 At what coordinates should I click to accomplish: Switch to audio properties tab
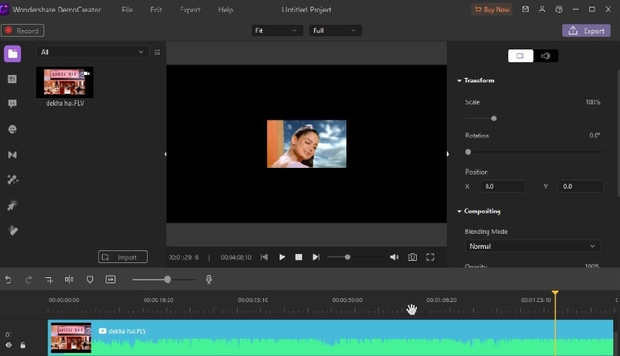click(546, 56)
